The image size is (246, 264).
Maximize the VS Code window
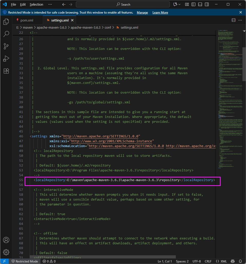pos(228,4)
